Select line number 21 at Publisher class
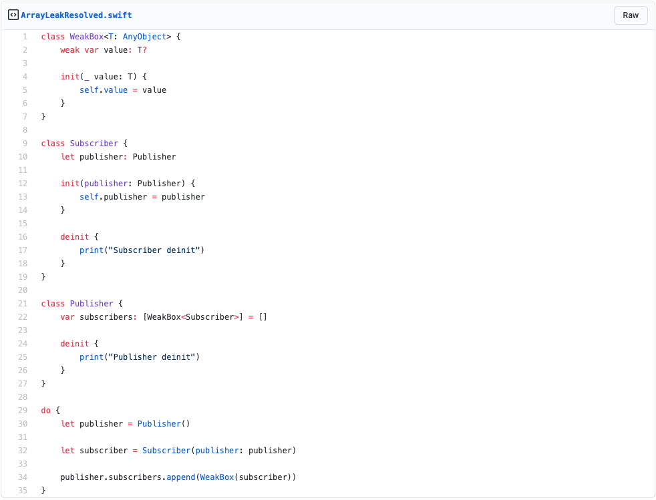The width and height of the screenshot is (656, 500). click(23, 304)
